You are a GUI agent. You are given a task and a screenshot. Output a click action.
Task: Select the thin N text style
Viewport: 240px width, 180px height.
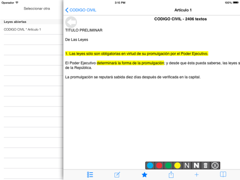pos(187,165)
